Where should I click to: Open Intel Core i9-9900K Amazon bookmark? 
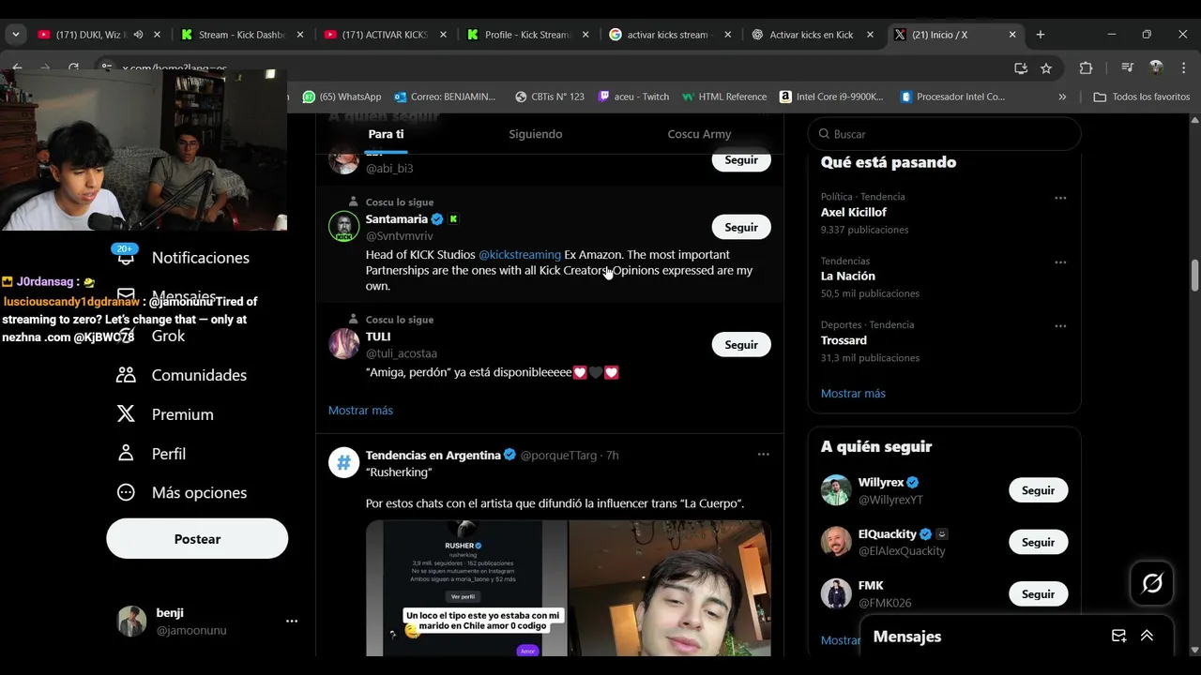click(831, 97)
